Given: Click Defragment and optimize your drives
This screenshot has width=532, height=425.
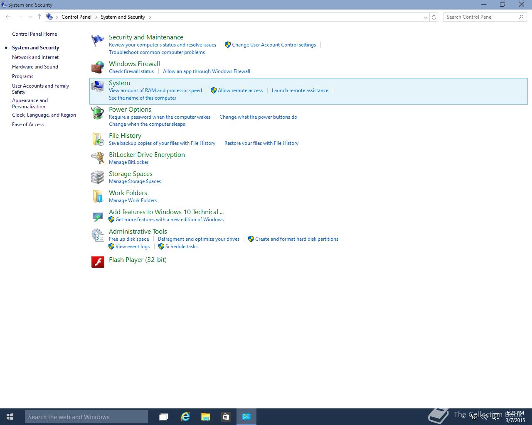Looking at the screenshot, I should coord(199,239).
